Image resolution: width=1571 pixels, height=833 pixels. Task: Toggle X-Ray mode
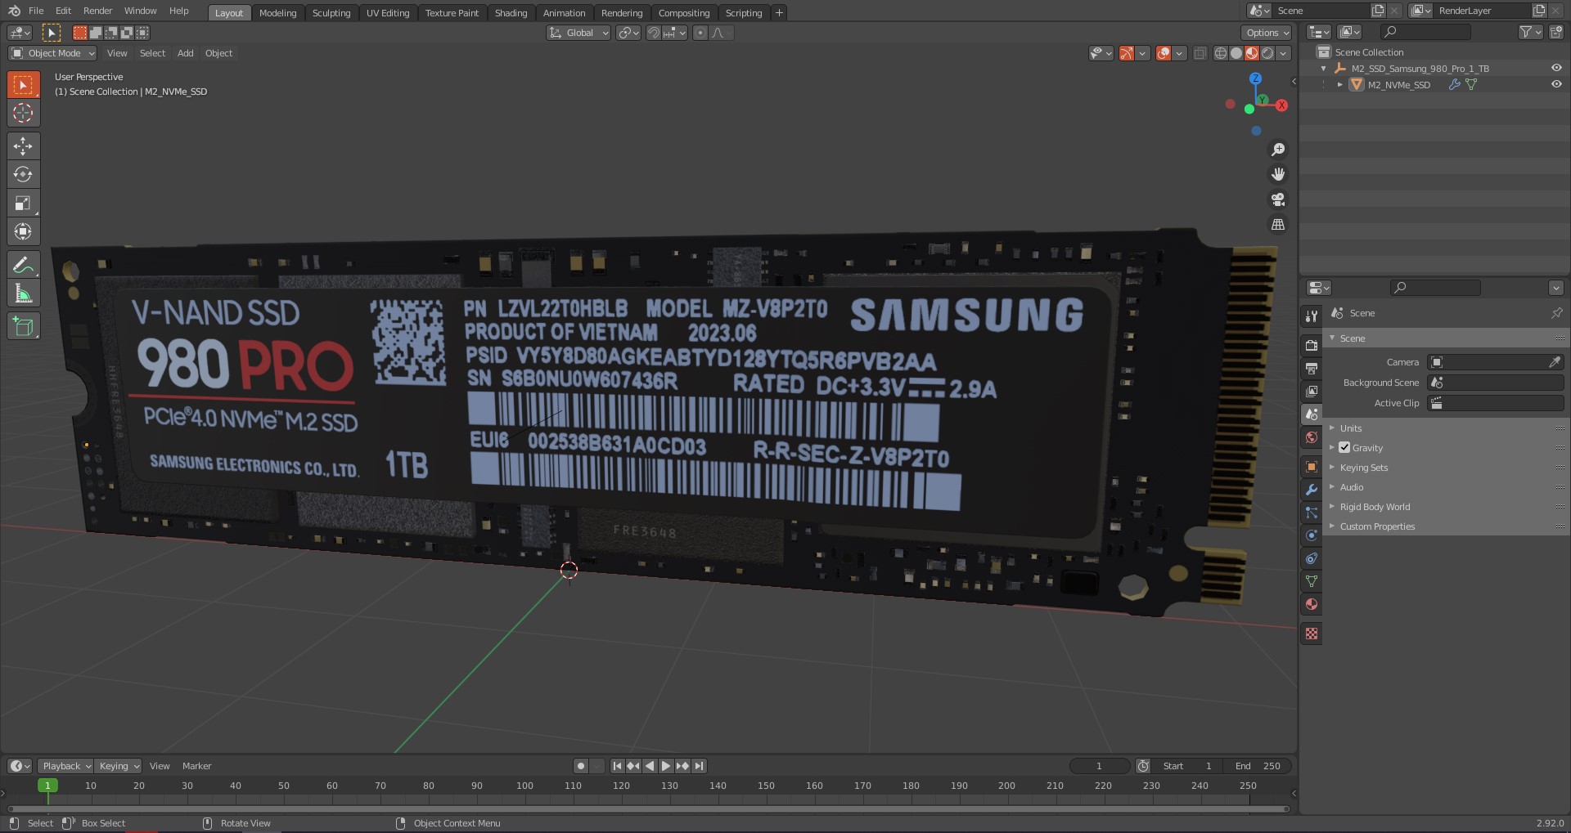tap(1200, 53)
